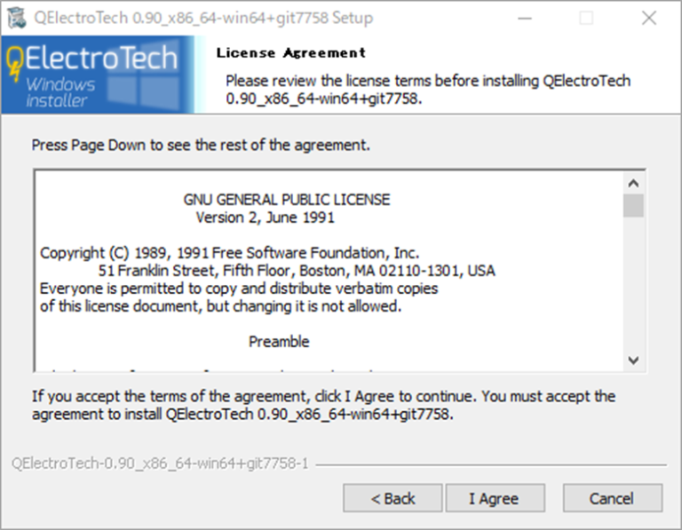Viewport: 682px width, 530px height.
Task: Go back with the < Back button
Action: [393, 498]
